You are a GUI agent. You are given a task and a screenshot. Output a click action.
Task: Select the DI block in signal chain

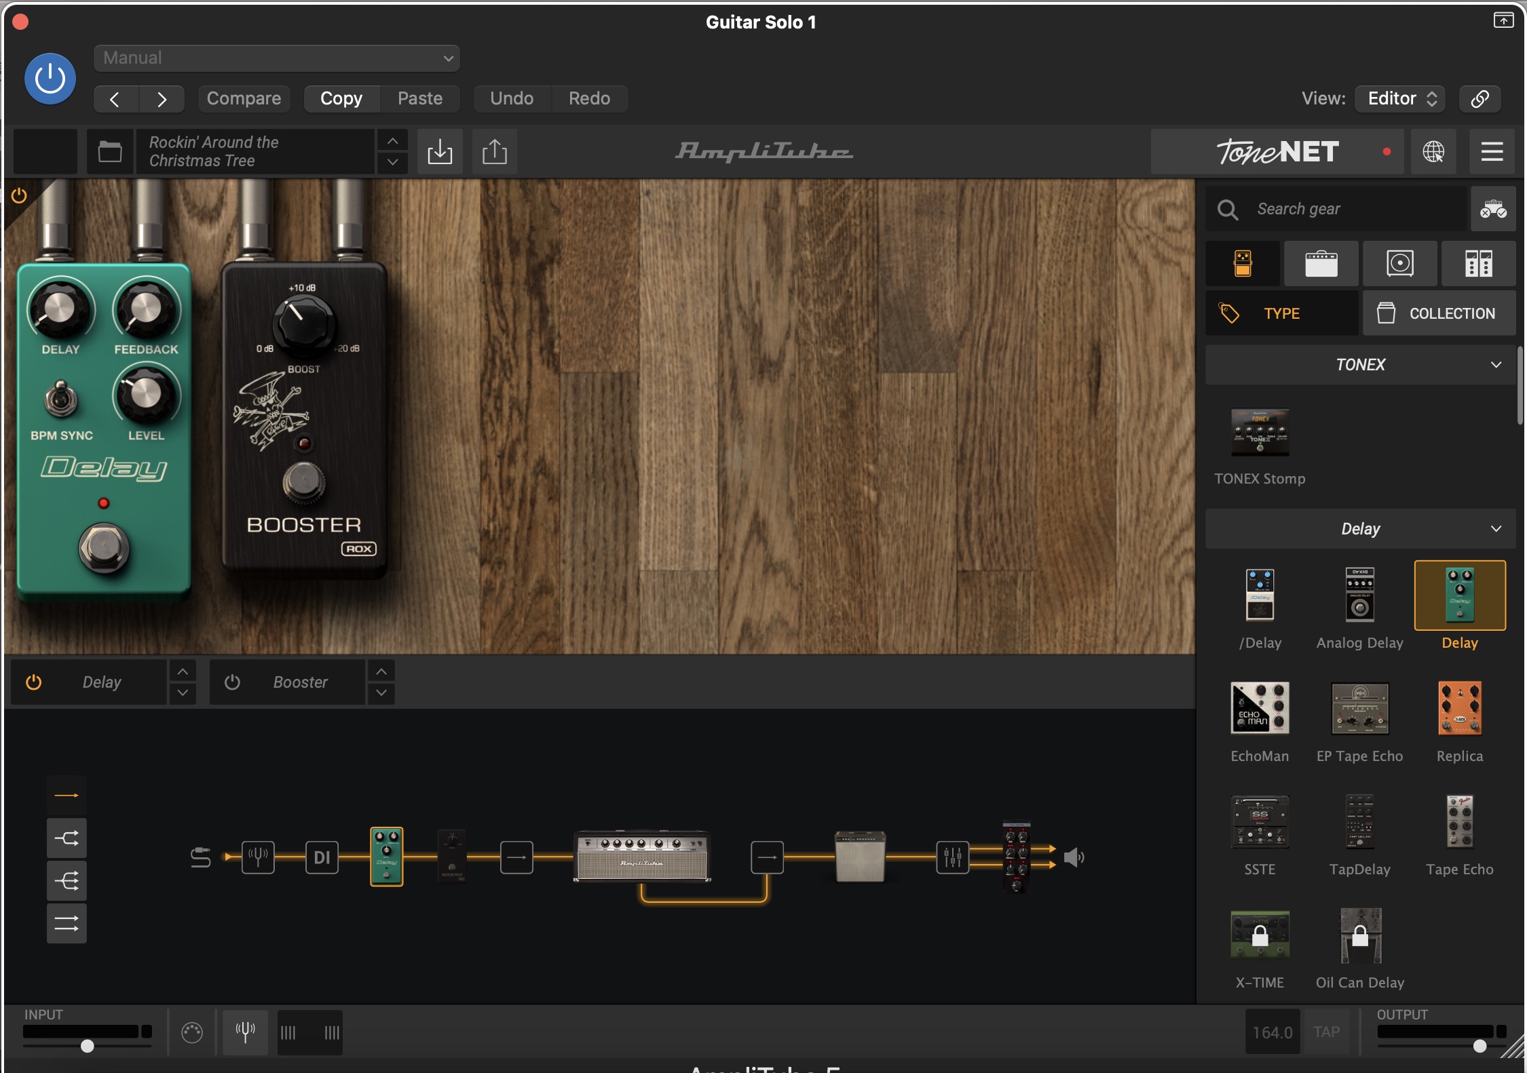pyautogui.click(x=322, y=857)
